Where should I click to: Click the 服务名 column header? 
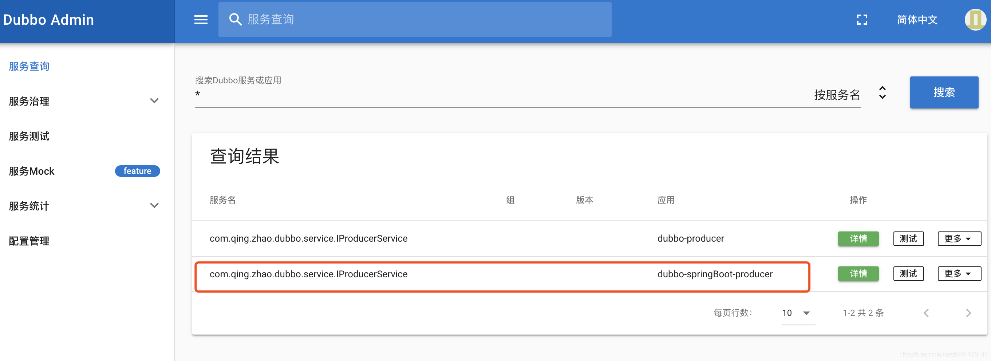(222, 200)
